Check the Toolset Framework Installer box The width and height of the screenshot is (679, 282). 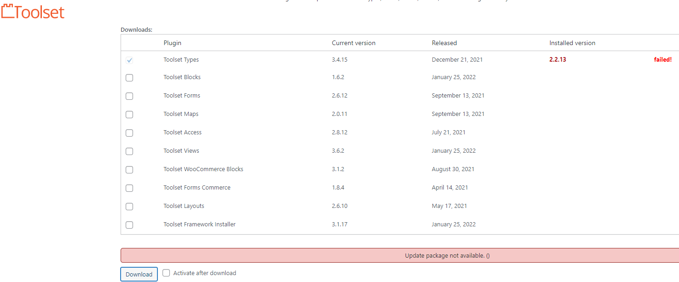pos(129,225)
